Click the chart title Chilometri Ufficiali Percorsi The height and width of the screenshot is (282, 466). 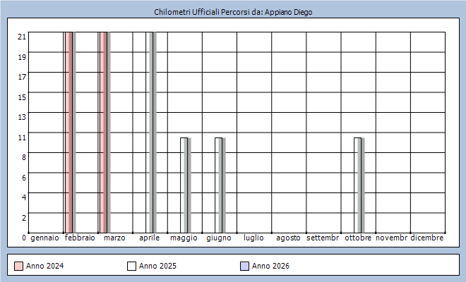[x=233, y=13]
